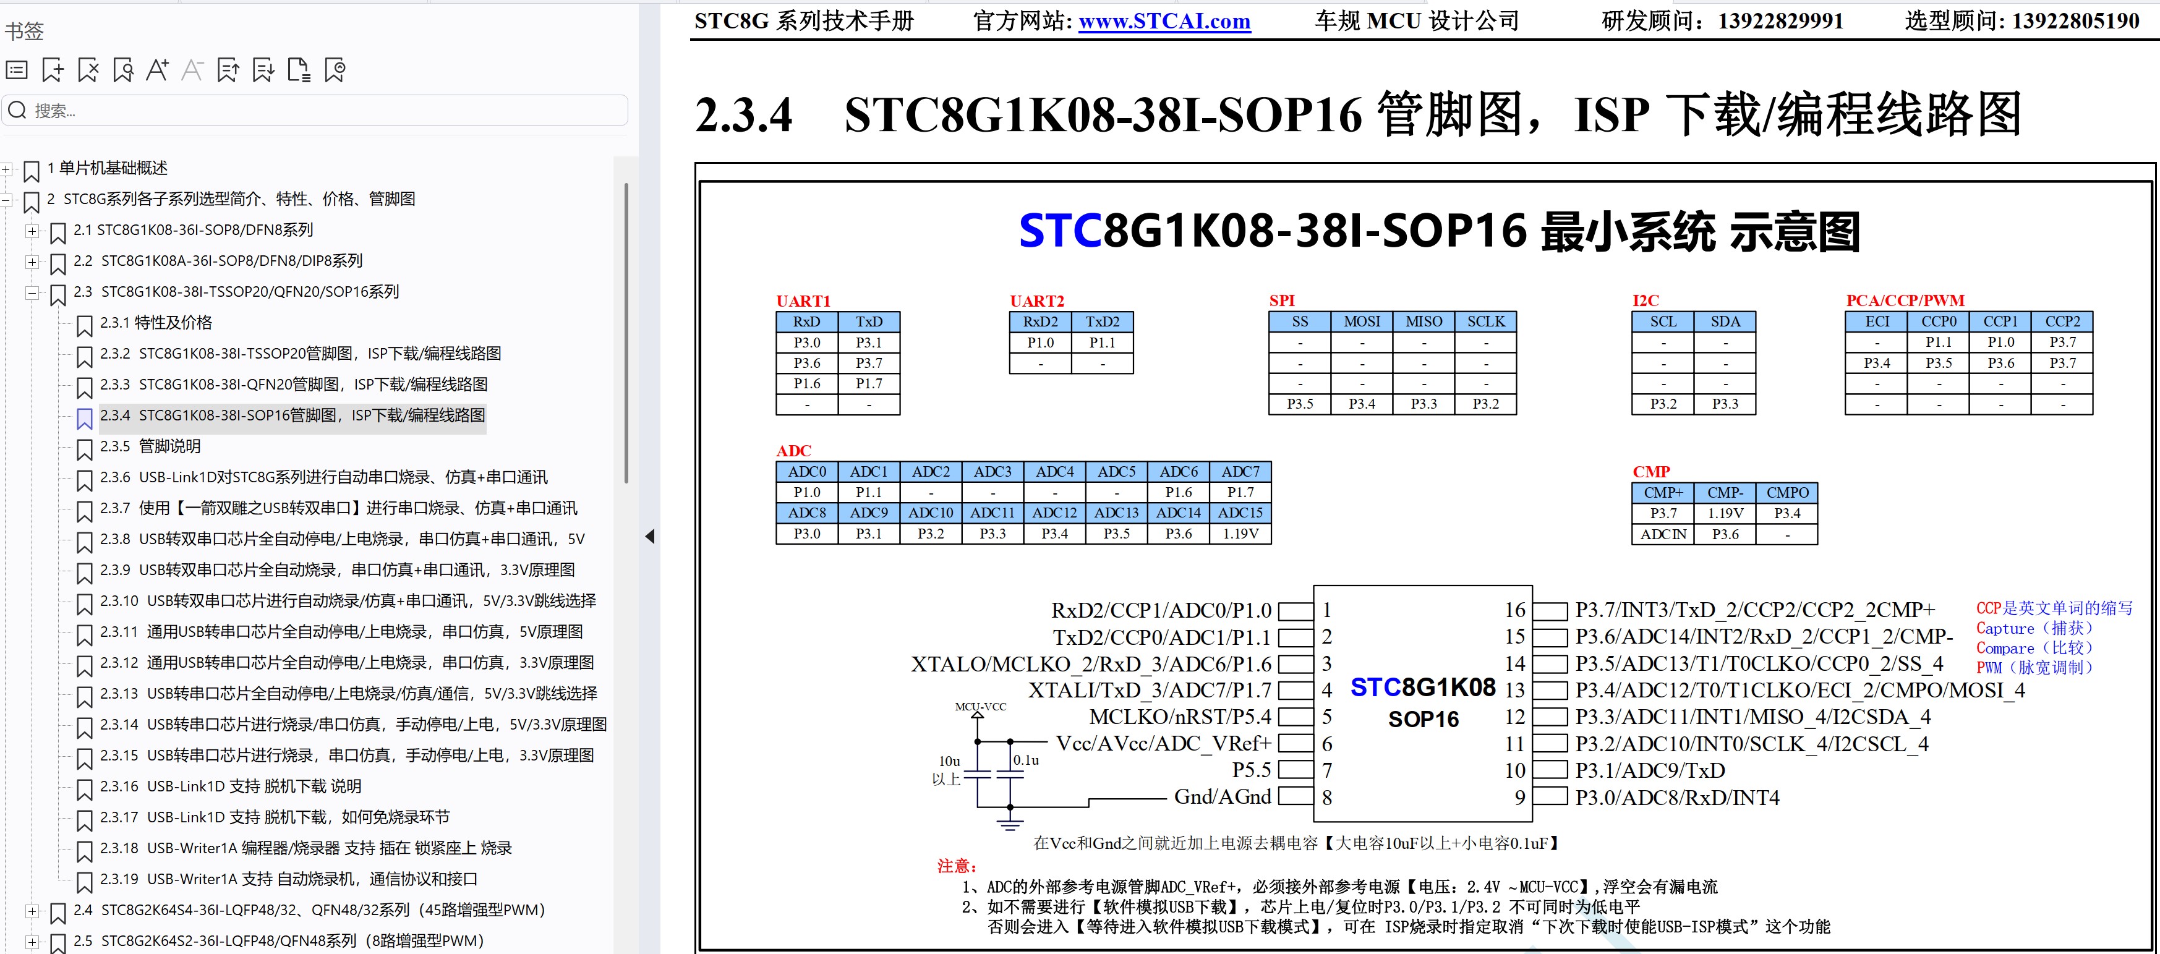Open bookmark 2.3.5 管脚说明
This screenshot has height=954, width=2160.
pyautogui.click(x=150, y=447)
